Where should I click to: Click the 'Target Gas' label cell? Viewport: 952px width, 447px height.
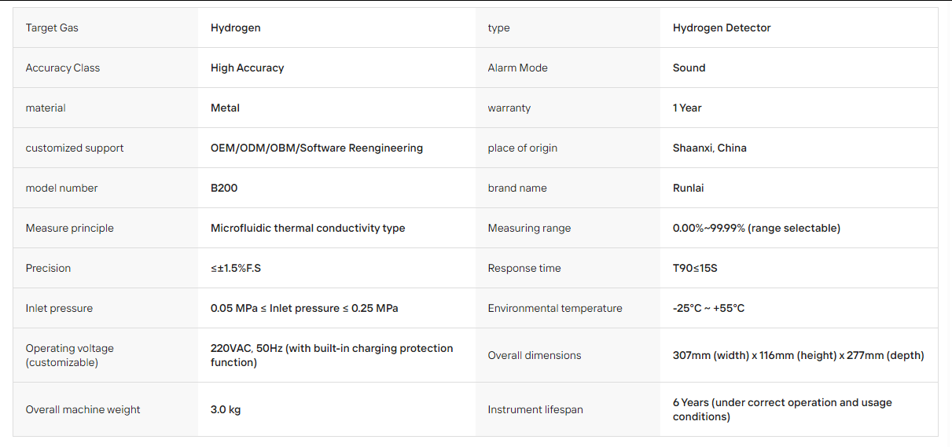(52, 27)
